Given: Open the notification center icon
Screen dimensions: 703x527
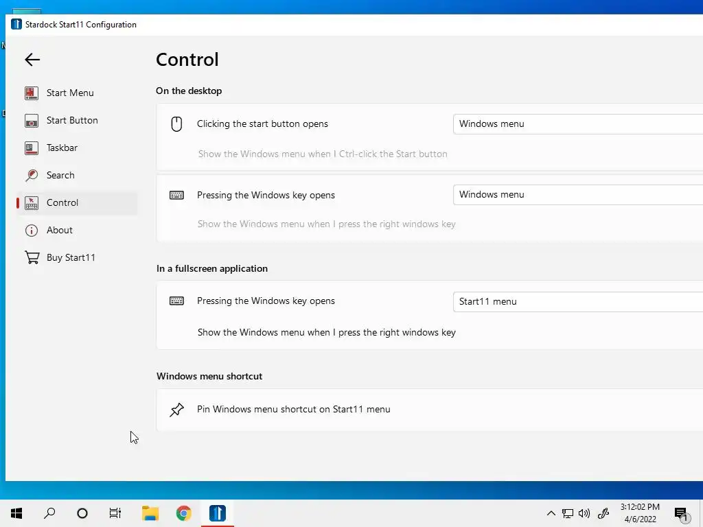Looking at the screenshot, I should coord(682,514).
